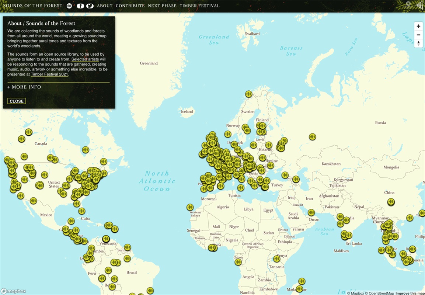Screen dimensions: 425x295
Task: Open Timber Festival menu link
Action: 199,6
